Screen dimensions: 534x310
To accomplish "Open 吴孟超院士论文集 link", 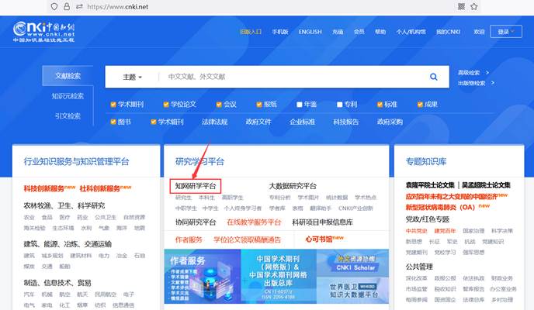I will coord(486,185).
